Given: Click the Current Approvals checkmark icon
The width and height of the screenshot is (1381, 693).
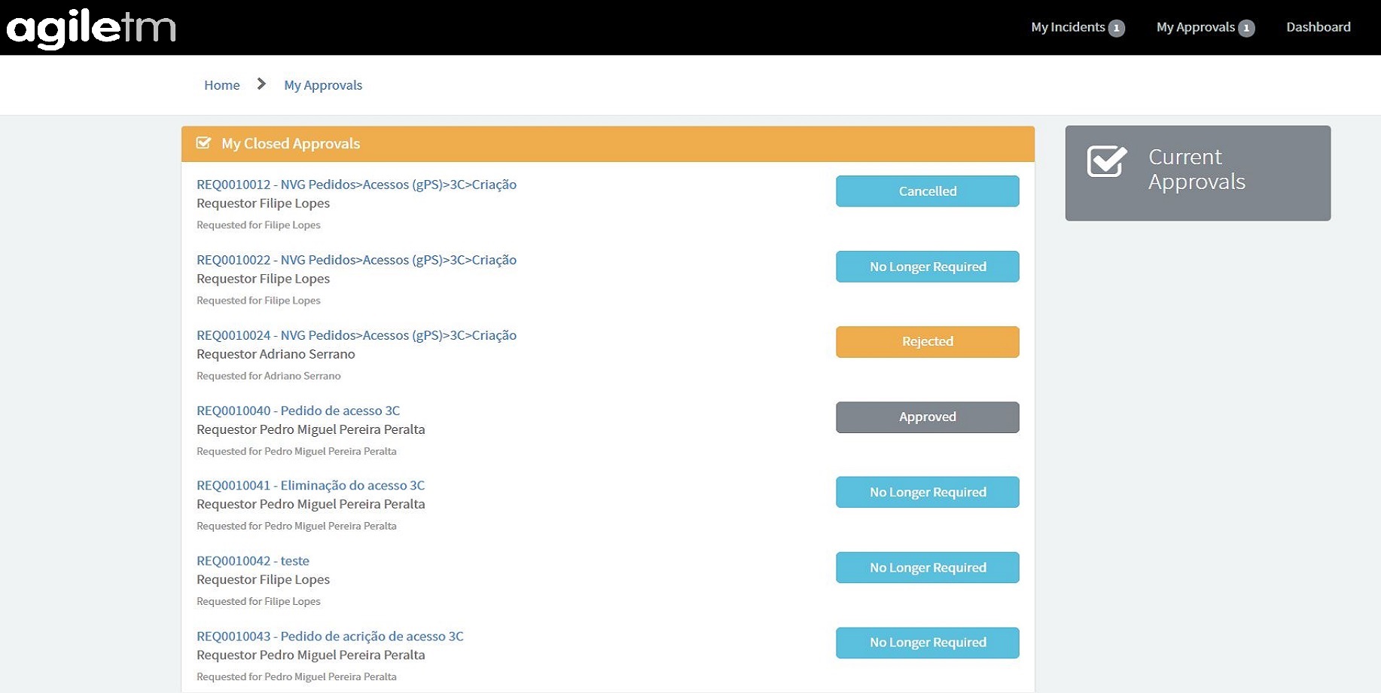Looking at the screenshot, I should click(x=1106, y=161).
